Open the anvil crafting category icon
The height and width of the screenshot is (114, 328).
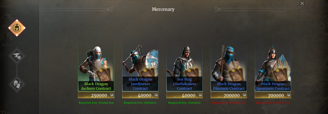coord(17,56)
